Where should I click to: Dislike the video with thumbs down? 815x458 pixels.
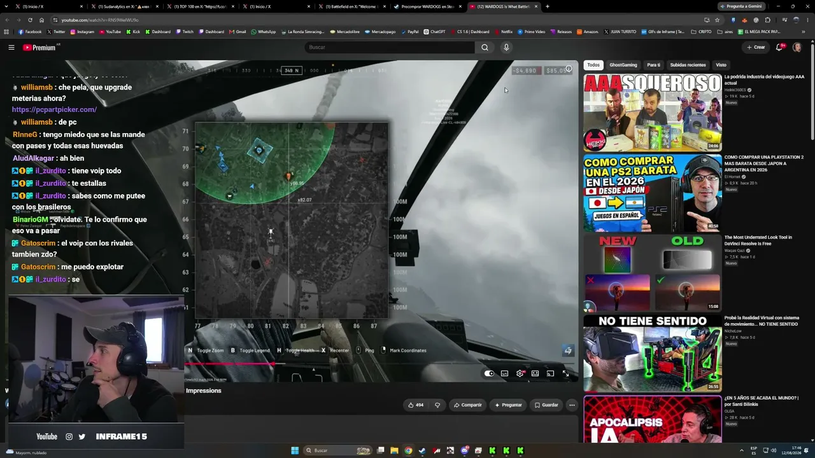(x=437, y=405)
